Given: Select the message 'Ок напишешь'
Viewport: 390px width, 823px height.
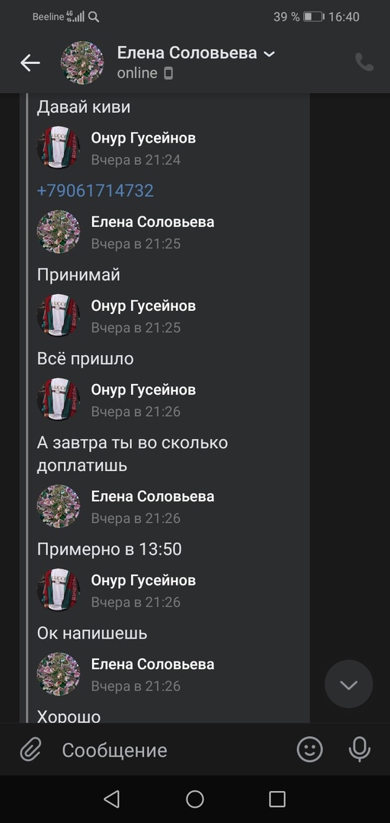Looking at the screenshot, I should click(x=92, y=633).
